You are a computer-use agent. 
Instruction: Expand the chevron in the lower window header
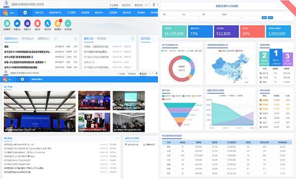click(x=150, y=73)
